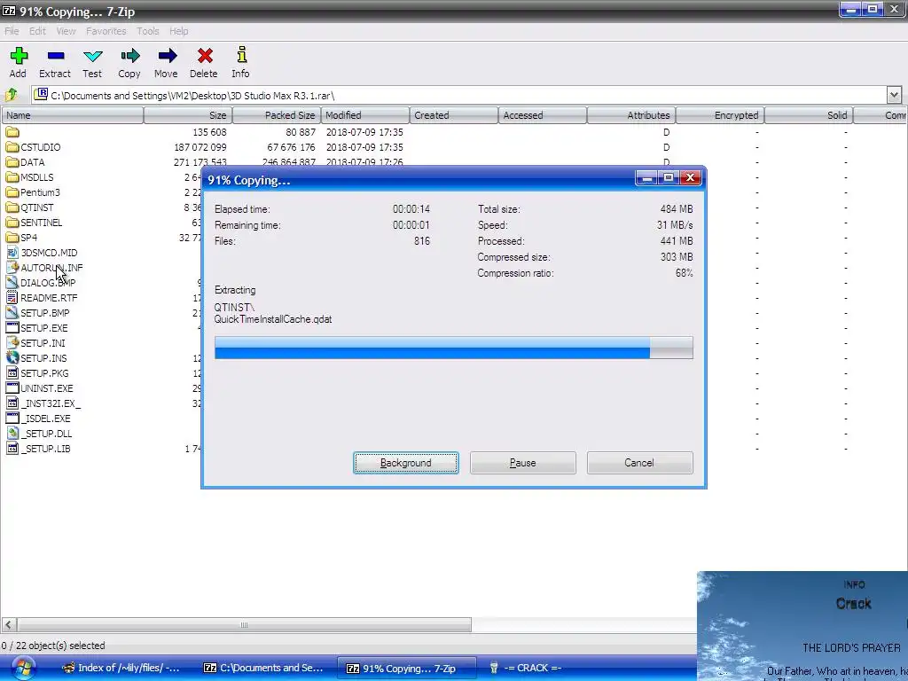Open the address bar path dropdown

[894, 95]
